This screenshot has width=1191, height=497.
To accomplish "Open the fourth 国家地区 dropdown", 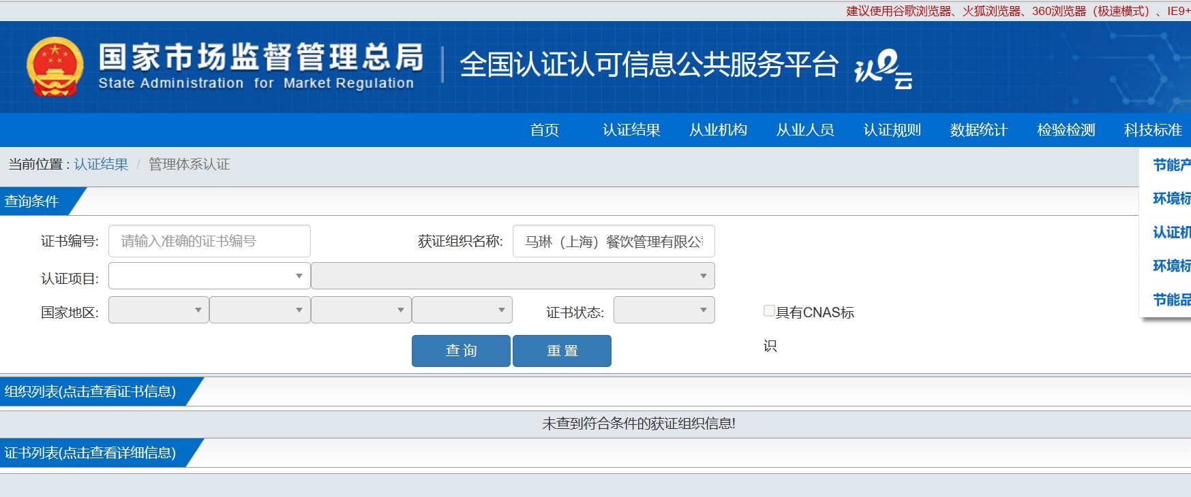I will tap(462, 310).
